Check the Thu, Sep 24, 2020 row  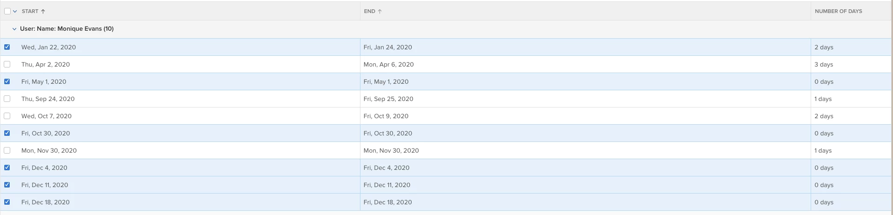tap(7, 99)
